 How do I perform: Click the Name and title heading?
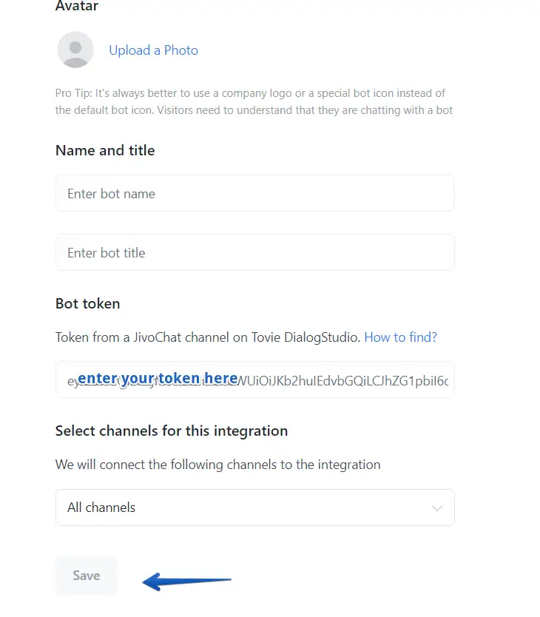[105, 150]
